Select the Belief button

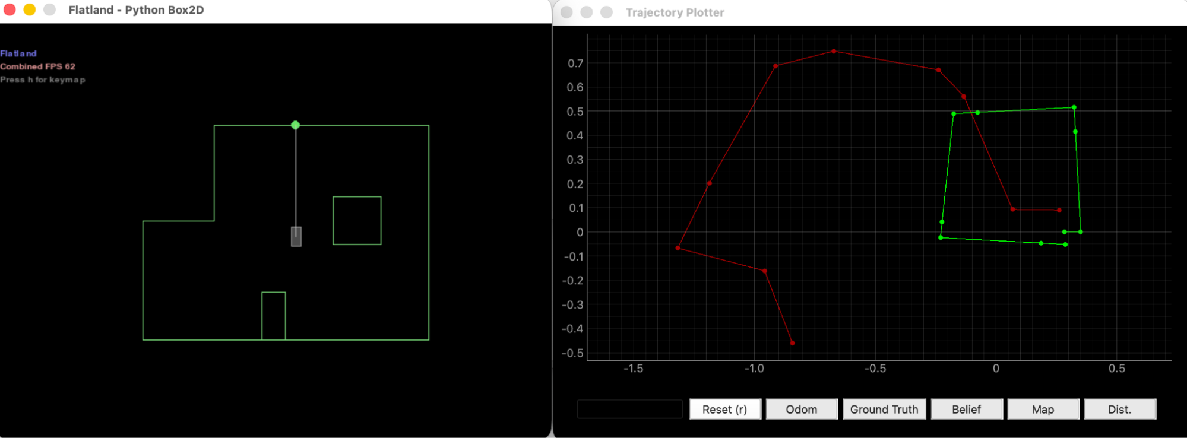pyautogui.click(x=967, y=409)
